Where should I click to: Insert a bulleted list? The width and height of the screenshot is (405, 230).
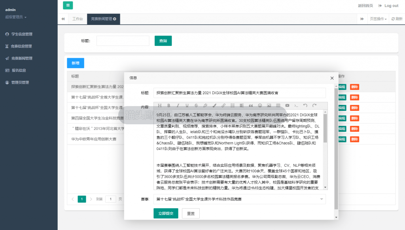pos(233,105)
